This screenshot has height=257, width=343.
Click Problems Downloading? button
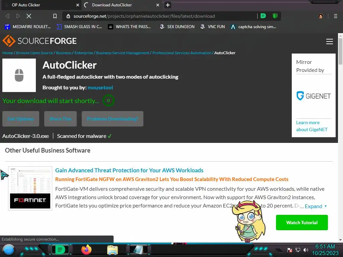(113, 119)
